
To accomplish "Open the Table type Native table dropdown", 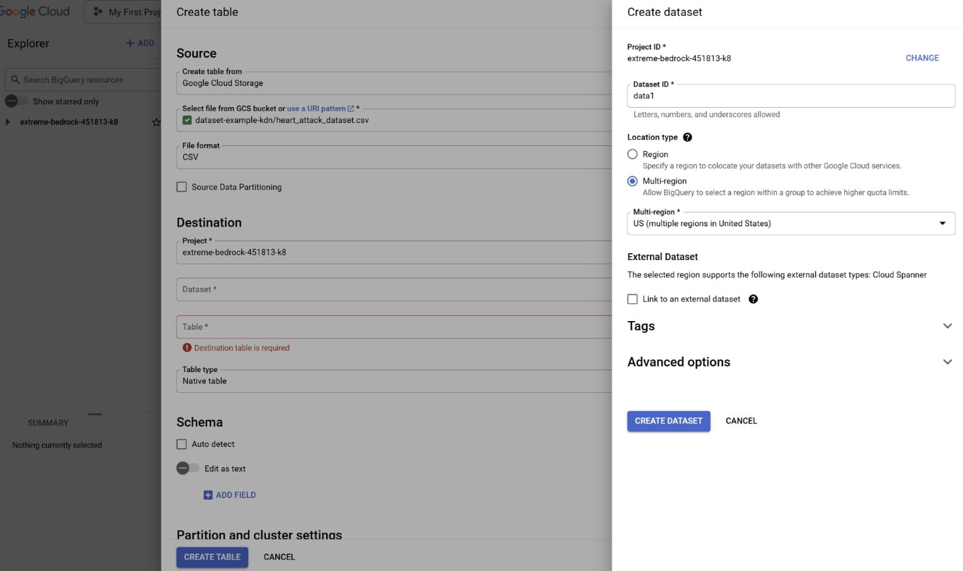I will pos(394,381).
